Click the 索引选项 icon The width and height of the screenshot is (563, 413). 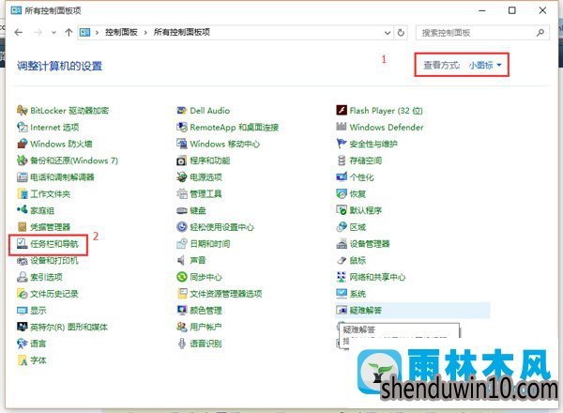(x=23, y=277)
